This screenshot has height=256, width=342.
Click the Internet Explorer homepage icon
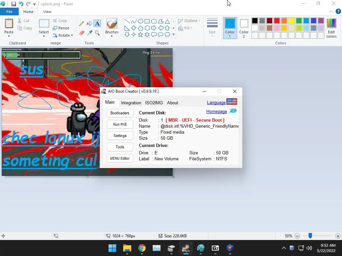tap(233, 111)
